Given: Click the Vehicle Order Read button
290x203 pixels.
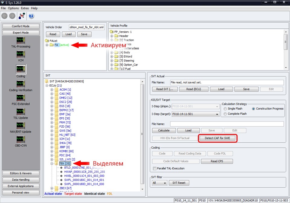Looking at the screenshot, I should pyautogui.click(x=53, y=34).
